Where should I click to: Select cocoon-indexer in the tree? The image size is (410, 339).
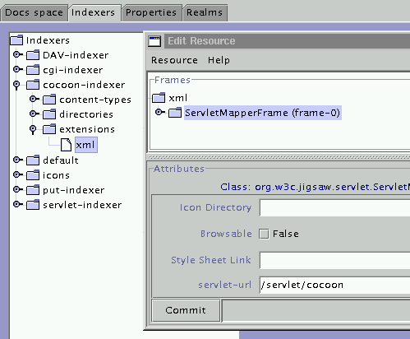(84, 85)
